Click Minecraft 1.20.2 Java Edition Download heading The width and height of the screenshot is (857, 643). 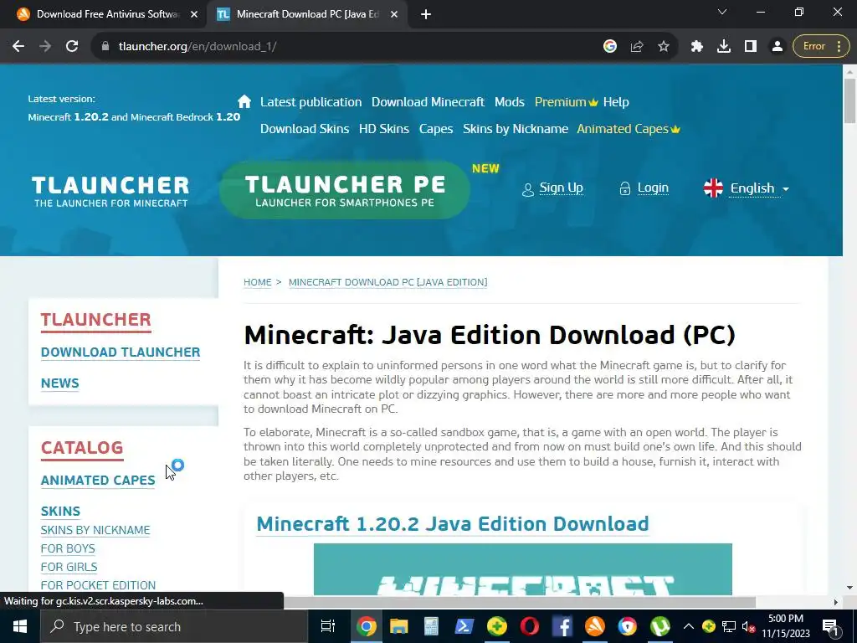[453, 524]
